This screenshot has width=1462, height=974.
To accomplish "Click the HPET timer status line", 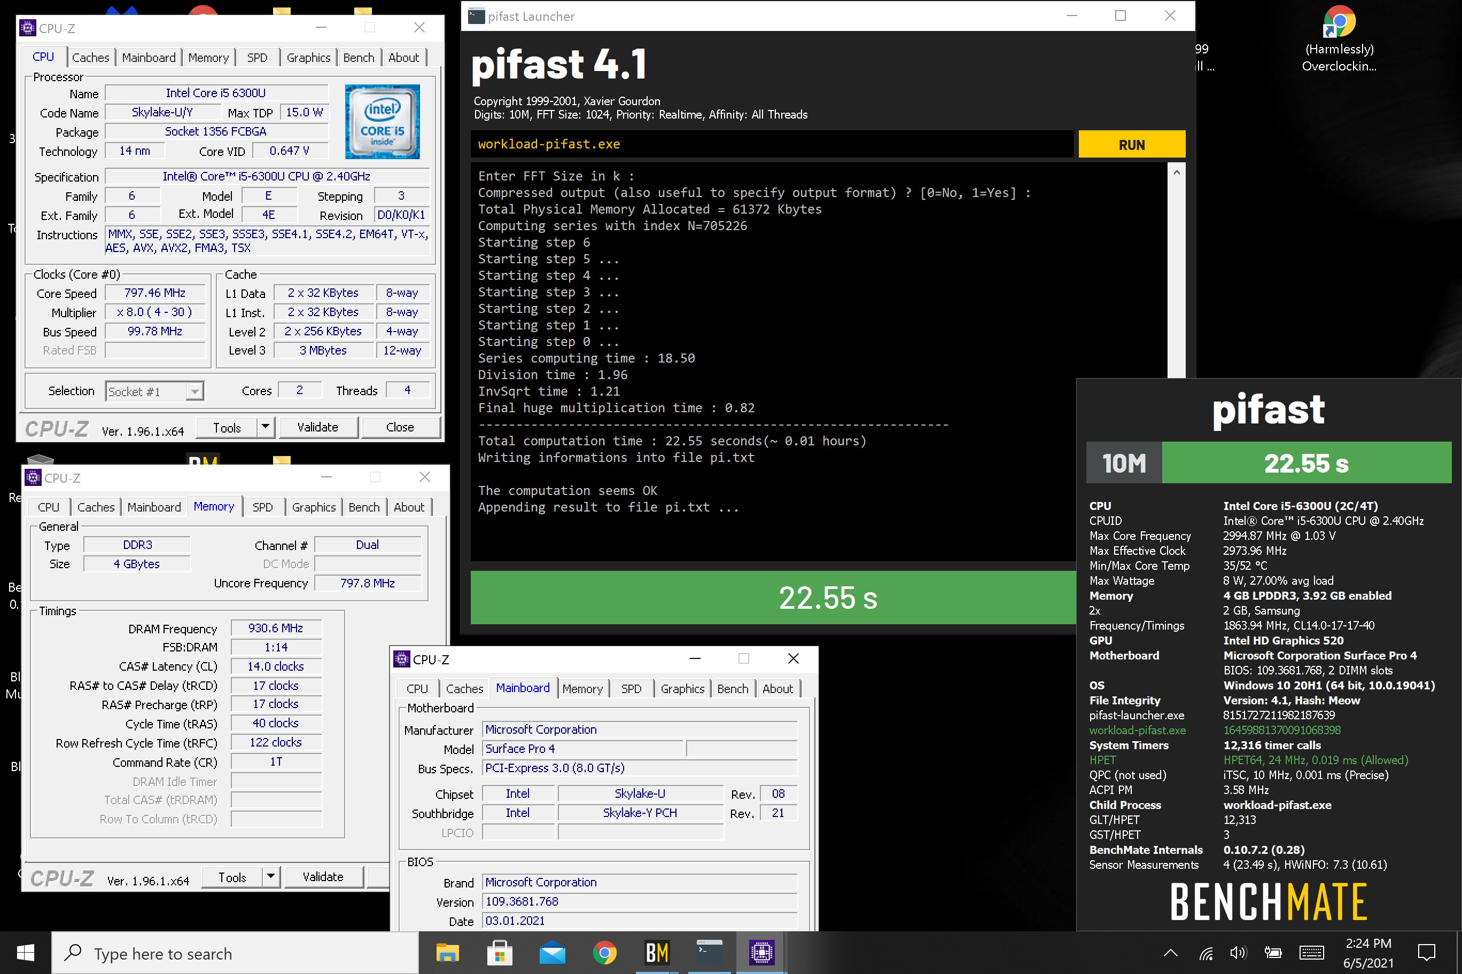I will click(1248, 760).
